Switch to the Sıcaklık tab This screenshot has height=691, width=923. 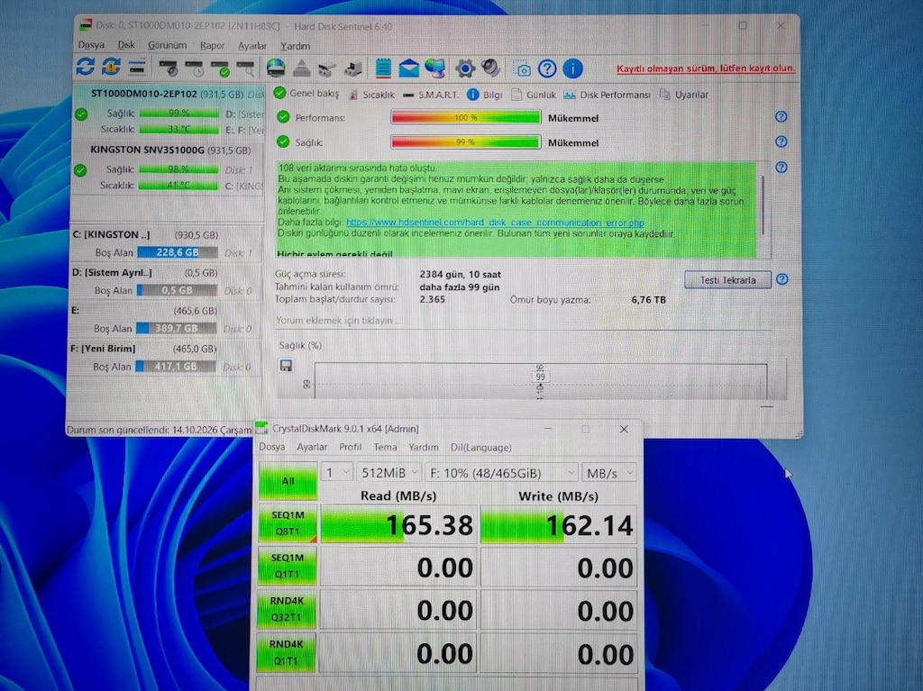coord(371,95)
